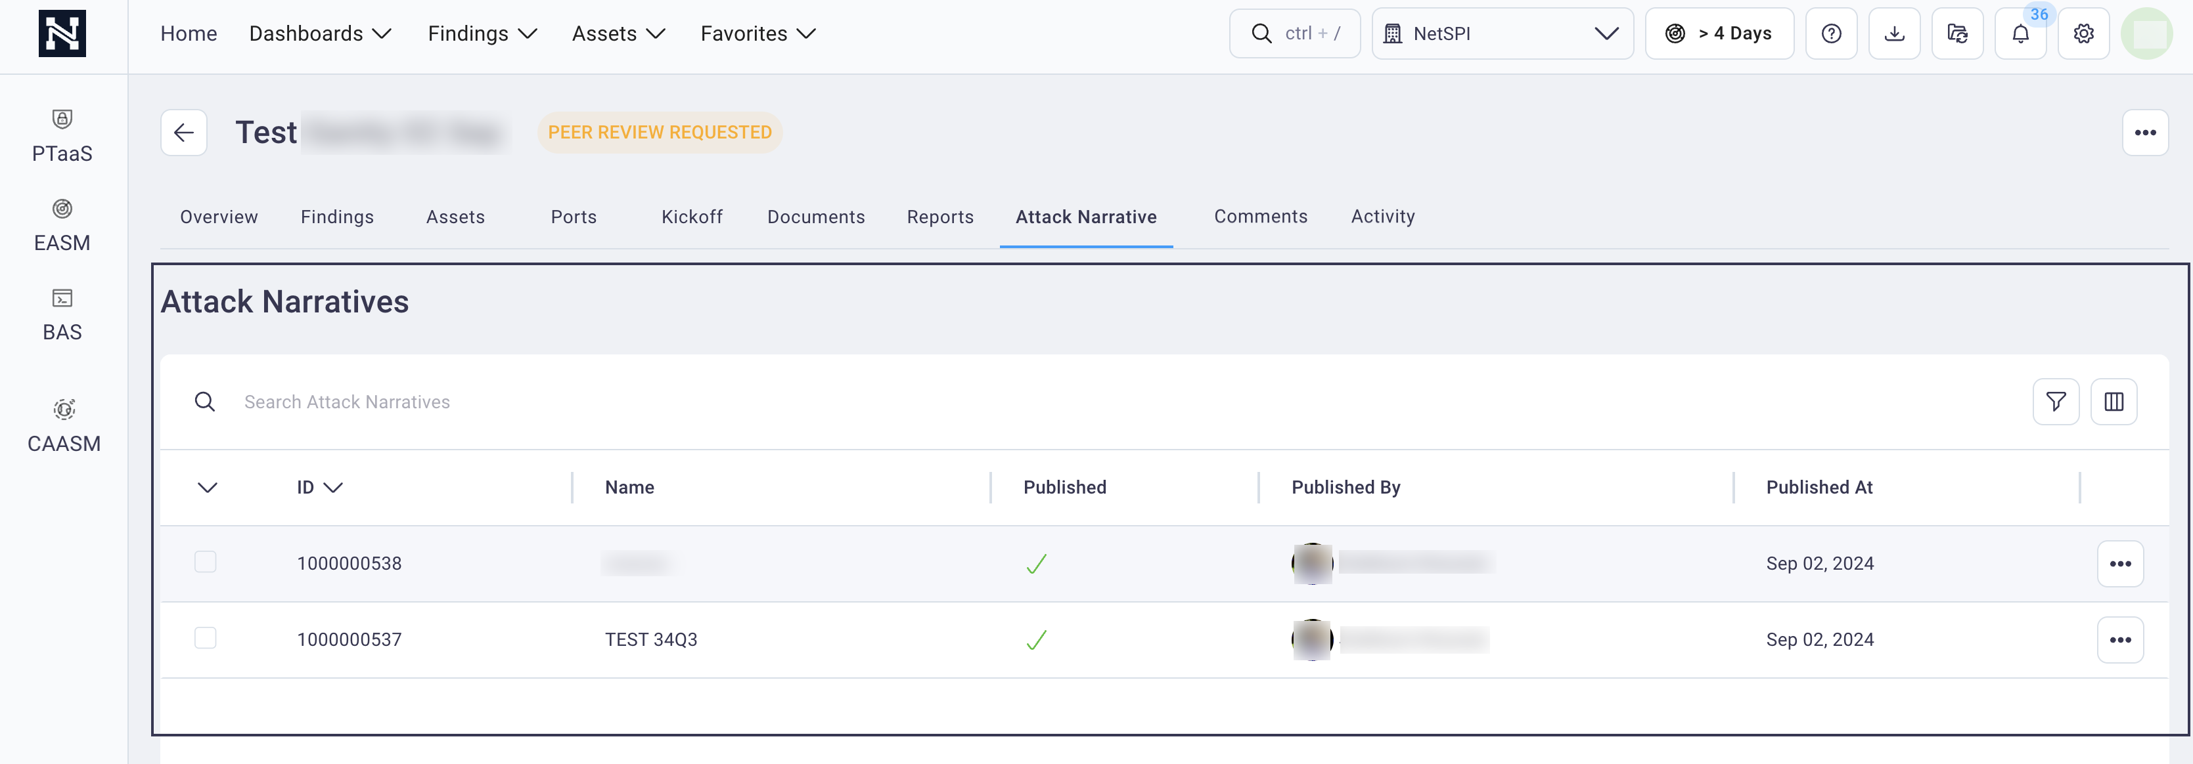Switch to the Comments tab
The width and height of the screenshot is (2193, 764).
click(x=1260, y=217)
